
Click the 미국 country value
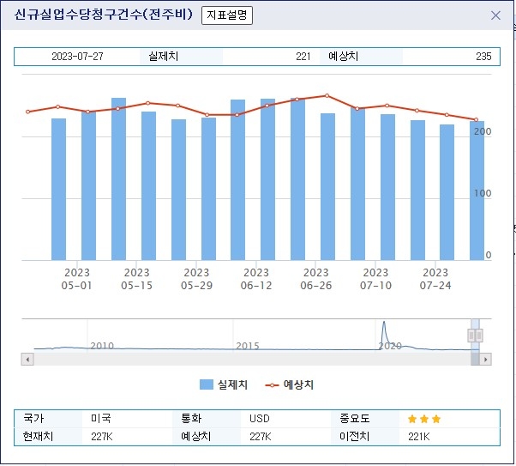(x=101, y=418)
